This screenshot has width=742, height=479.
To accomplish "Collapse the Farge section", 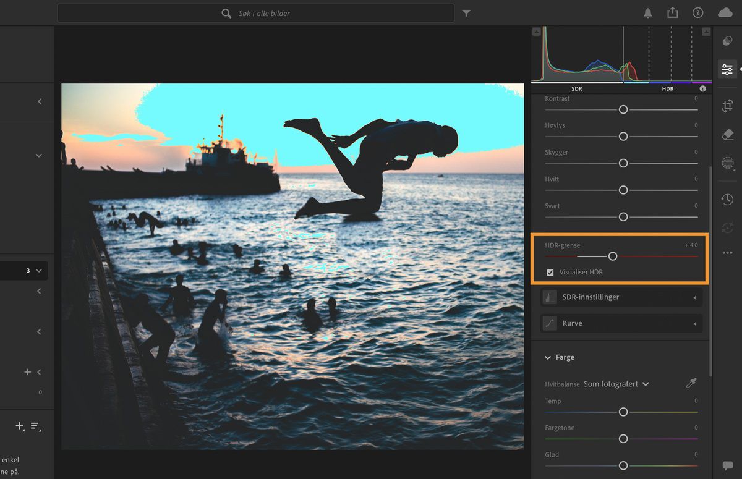I will point(548,357).
